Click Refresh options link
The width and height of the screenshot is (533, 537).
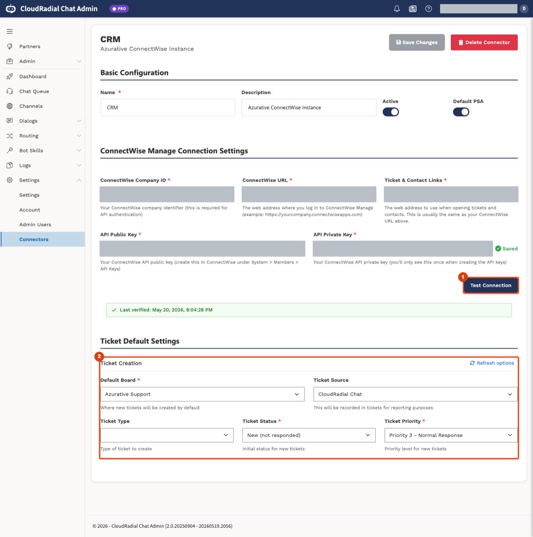pos(492,363)
